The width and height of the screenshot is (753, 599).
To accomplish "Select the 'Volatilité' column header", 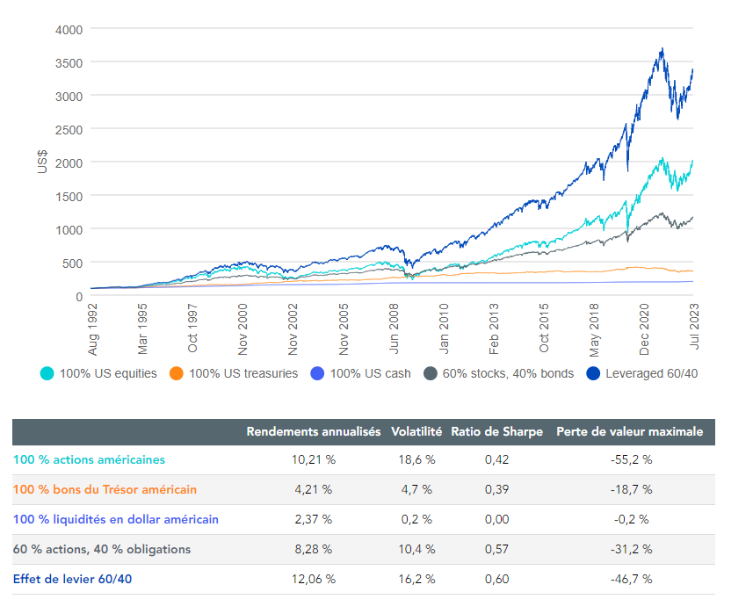I will click(416, 432).
